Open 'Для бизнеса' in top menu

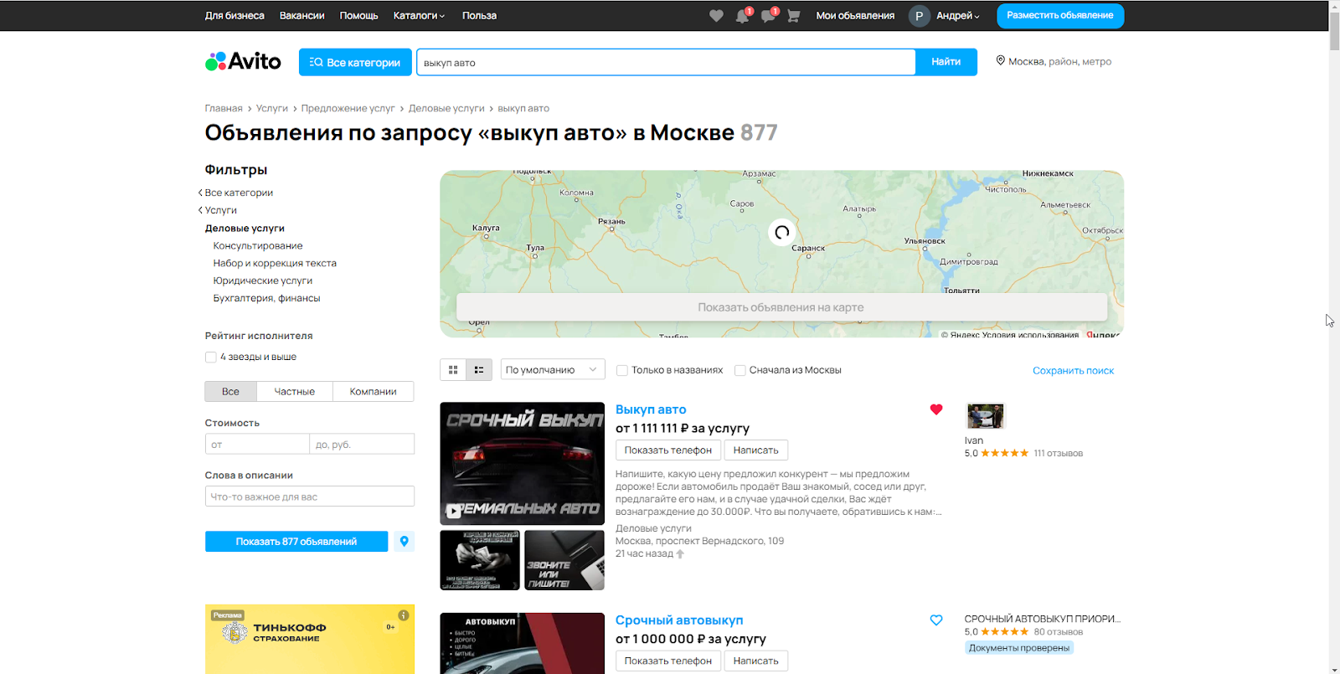tap(234, 16)
